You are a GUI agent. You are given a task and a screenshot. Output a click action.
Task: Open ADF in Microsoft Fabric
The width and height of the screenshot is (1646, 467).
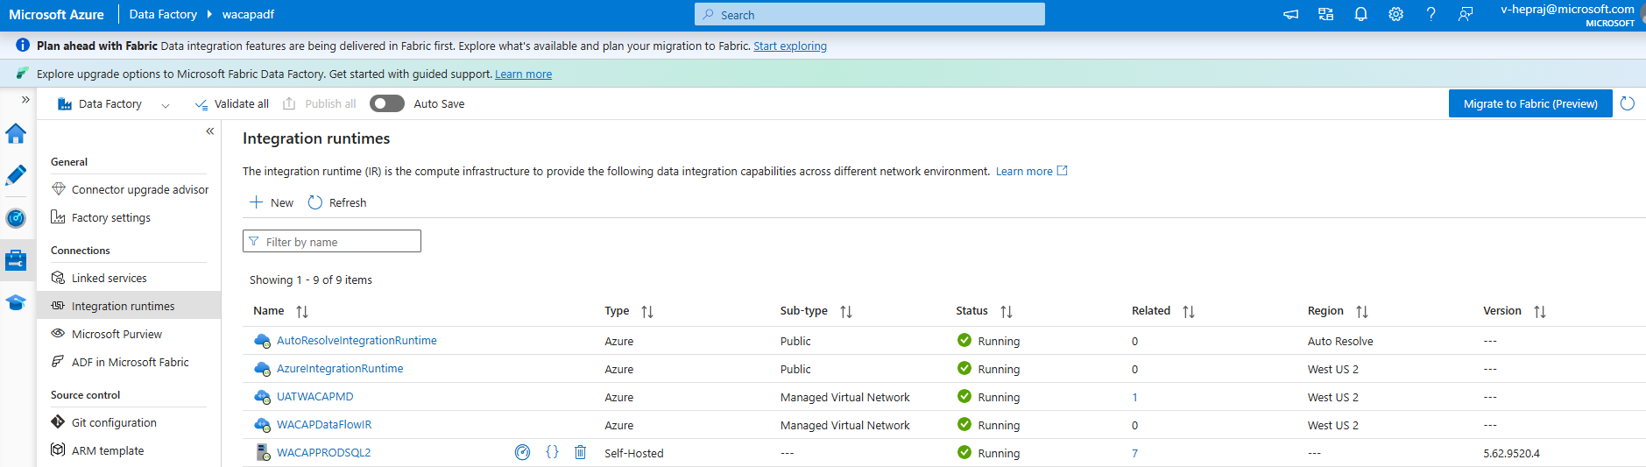(x=120, y=362)
